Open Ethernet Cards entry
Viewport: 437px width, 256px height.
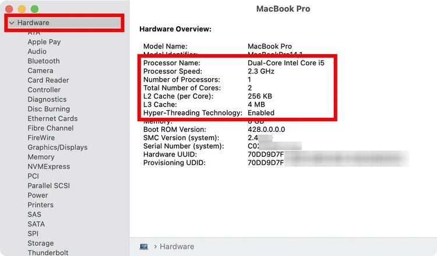pyautogui.click(x=52, y=118)
